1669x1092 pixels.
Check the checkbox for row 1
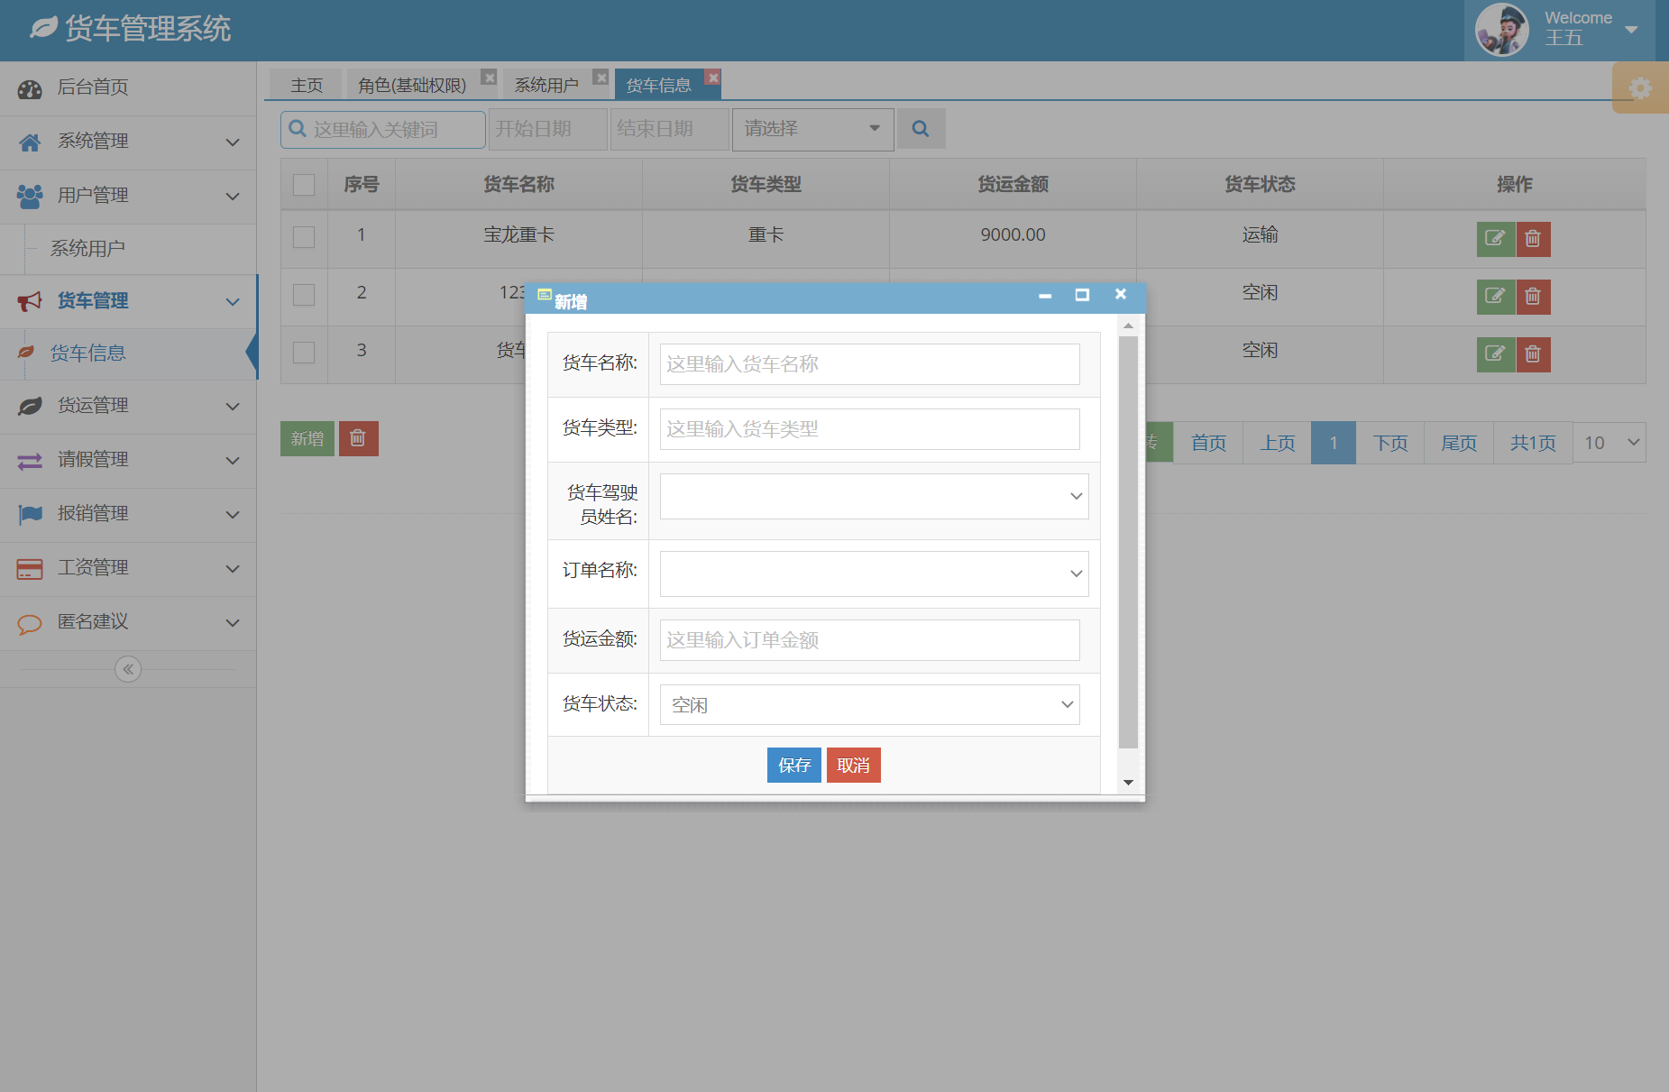(303, 239)
